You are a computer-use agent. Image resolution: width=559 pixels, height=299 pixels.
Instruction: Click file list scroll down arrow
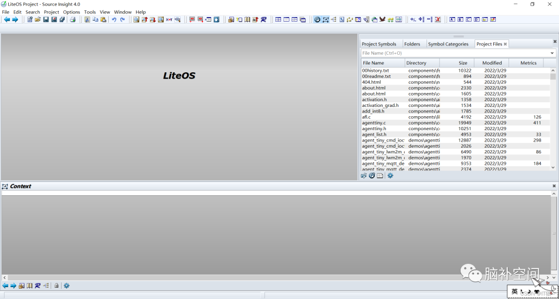[553, 167]
